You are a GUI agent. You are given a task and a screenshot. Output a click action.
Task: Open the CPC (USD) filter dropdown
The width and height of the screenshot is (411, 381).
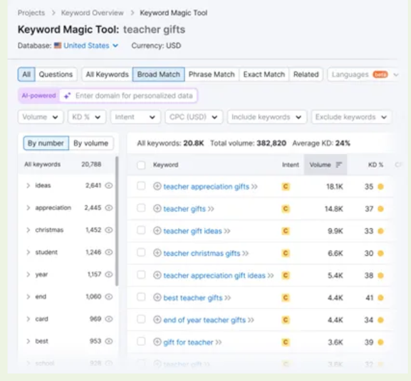(x=194, y=117)
